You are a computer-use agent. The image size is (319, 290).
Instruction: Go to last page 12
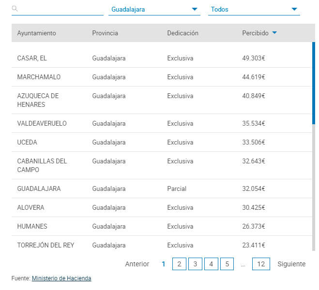pos(261,264)
